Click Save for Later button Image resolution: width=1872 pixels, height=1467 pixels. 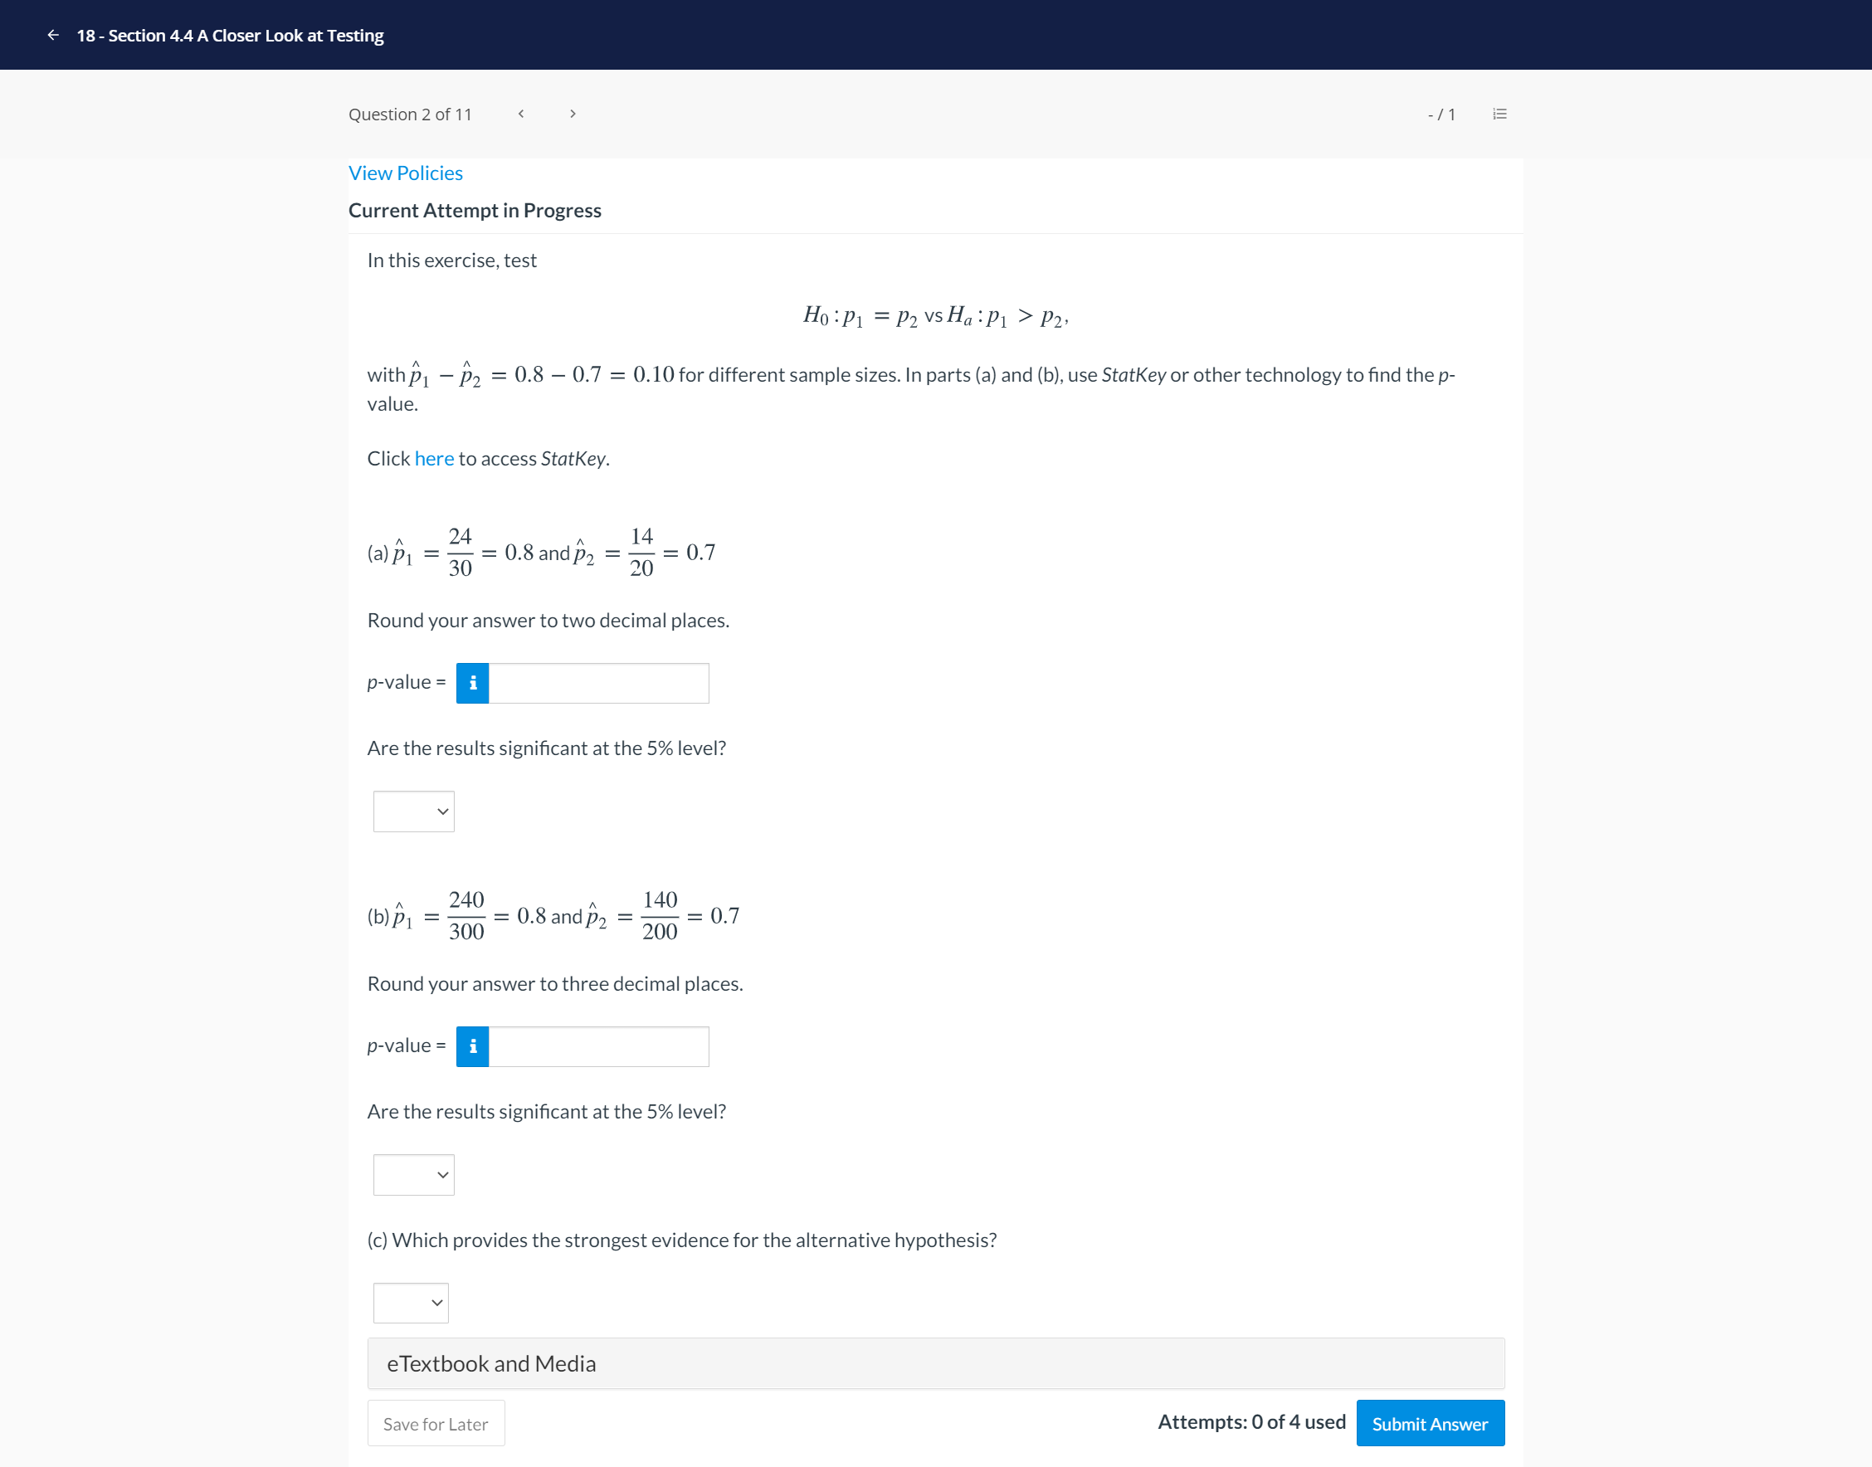436,1423
